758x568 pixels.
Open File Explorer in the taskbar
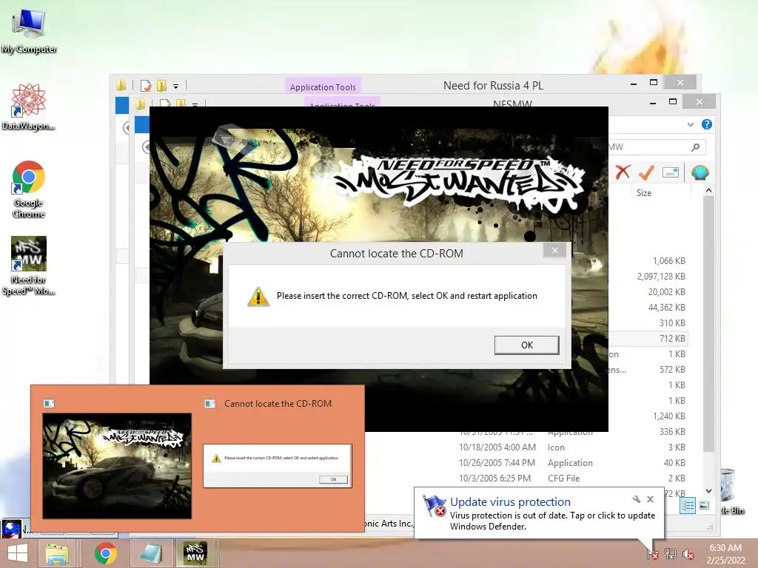coord(57,553)
